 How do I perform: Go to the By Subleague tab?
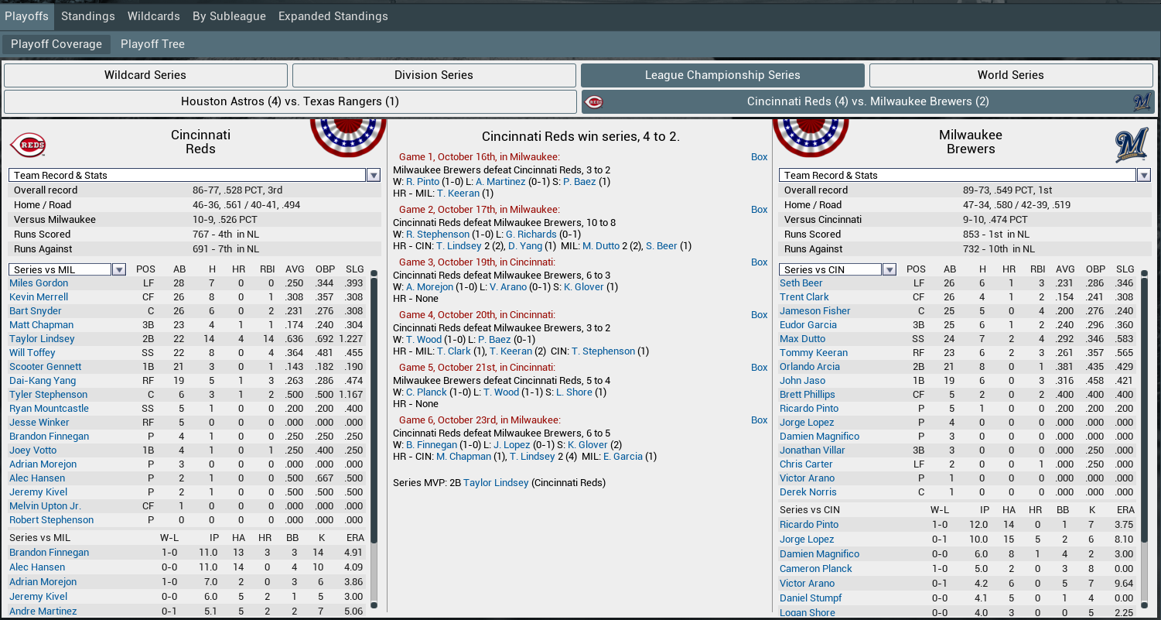click(x=229, y=15)
